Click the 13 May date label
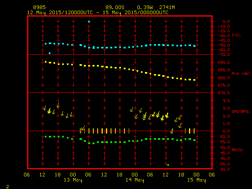This screenshot has height=189, width=252. tap(73, 180)
